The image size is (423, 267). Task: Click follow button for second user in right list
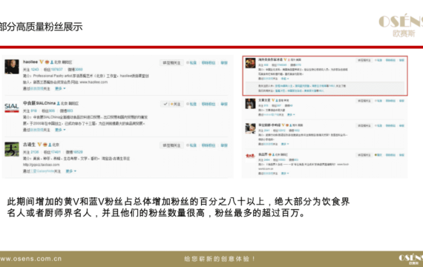(x=364, y=101)
